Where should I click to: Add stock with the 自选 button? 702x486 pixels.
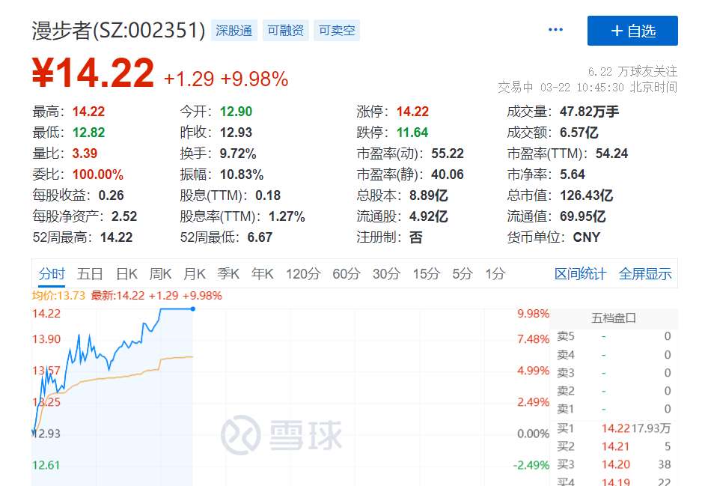[632, 31]
